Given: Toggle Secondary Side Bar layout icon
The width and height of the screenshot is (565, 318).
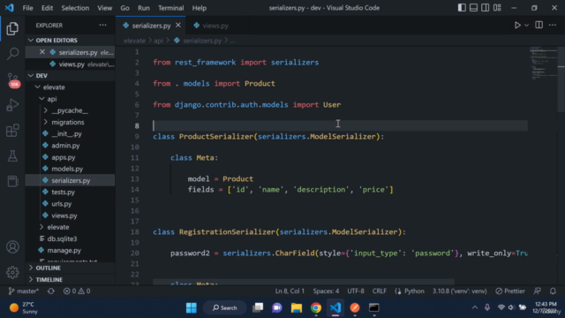Looking at the screenshot, I should click(x=486, y=8).
